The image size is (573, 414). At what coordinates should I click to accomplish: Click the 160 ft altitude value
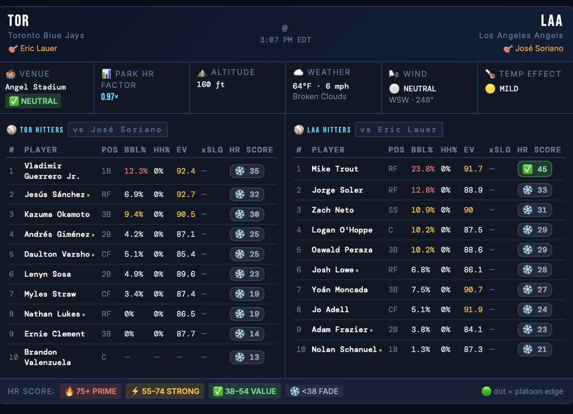[210, 85]
